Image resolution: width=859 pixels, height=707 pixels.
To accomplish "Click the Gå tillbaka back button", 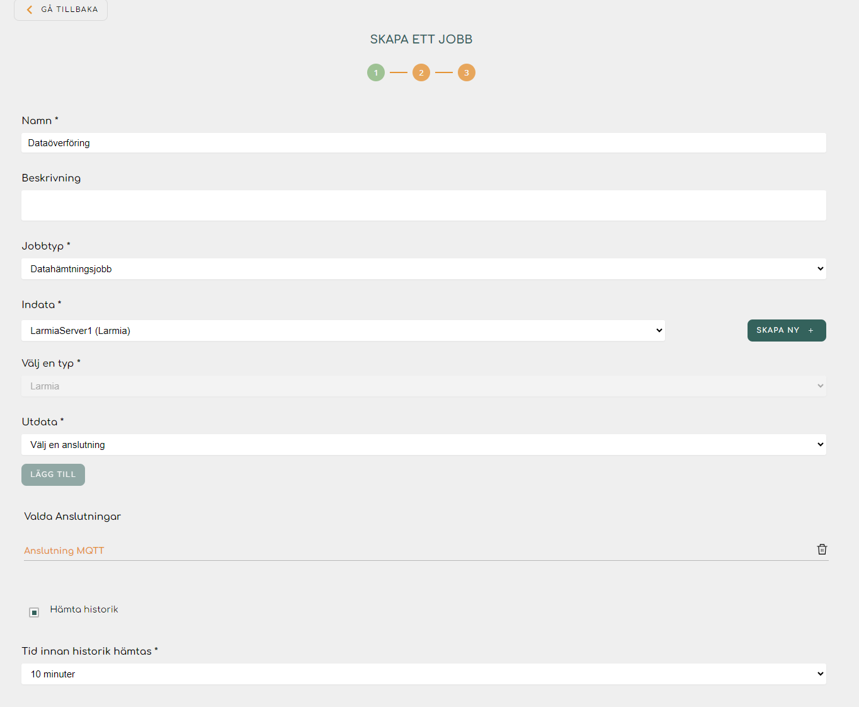I will pyautogui.click(x=60, y=9).
